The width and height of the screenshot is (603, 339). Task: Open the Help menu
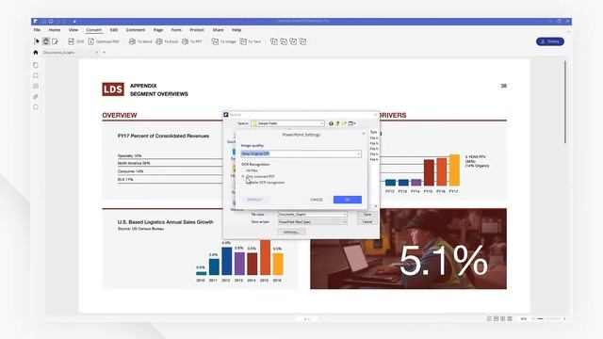click(236, 30)
